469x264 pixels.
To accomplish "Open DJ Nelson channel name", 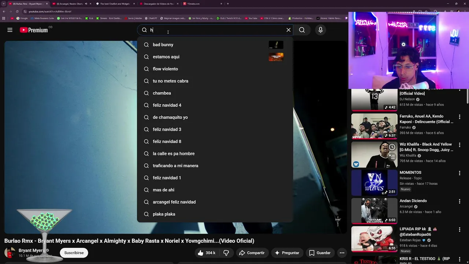I will 407,99.
